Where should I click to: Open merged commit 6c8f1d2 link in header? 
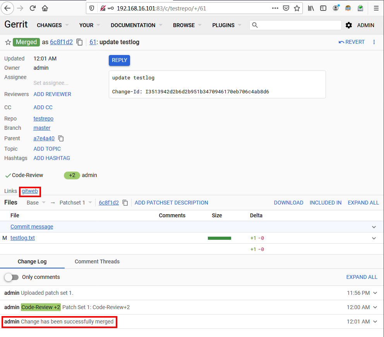point(61,42)
